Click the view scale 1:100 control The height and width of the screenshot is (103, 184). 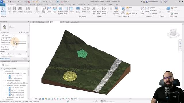34,99
